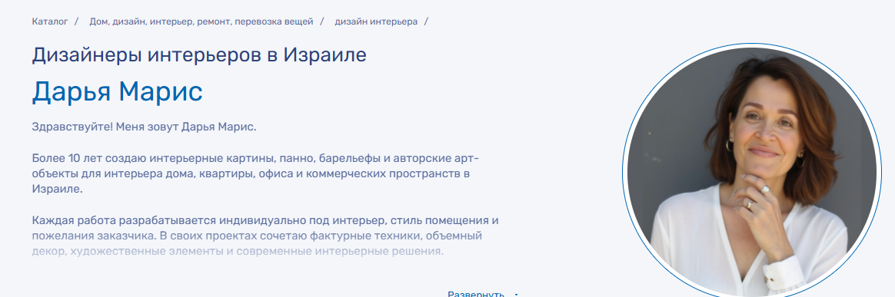Expand text with the Развернуть link

tap(475, 294)
